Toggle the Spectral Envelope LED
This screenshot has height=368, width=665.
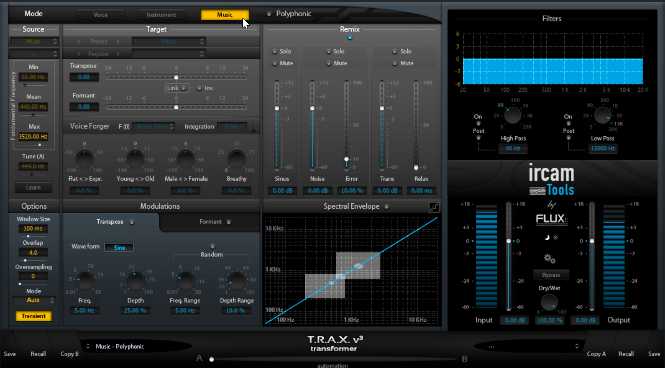(x=387, y=207)
